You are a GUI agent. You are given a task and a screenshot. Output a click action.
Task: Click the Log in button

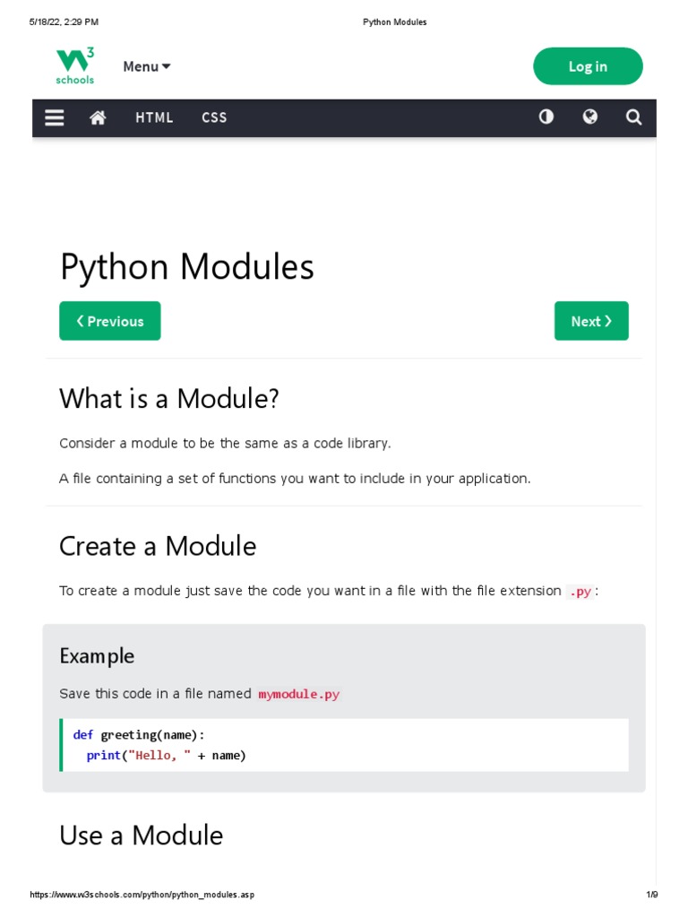(588, 66)
